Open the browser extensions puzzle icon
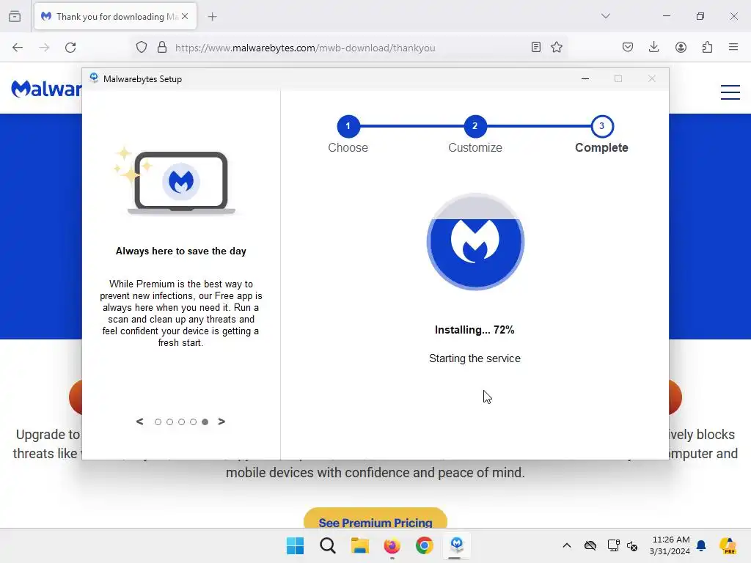This screenshot has width=751, height=563. coord(707,47)
